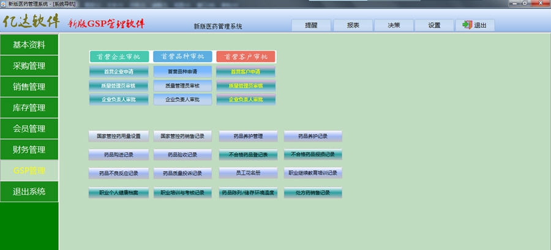Open 处方药销售记录

pyautogui.click(x=313, y=193)
